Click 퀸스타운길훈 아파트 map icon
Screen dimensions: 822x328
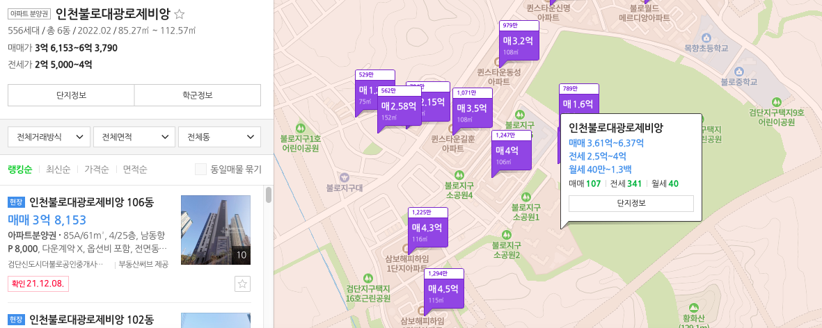click(x=451, y=129)
